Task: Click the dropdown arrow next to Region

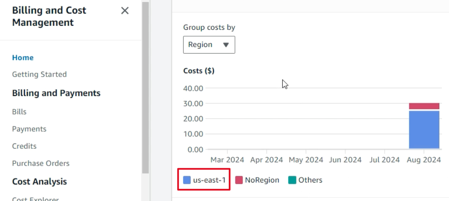Action: [226, 45]
